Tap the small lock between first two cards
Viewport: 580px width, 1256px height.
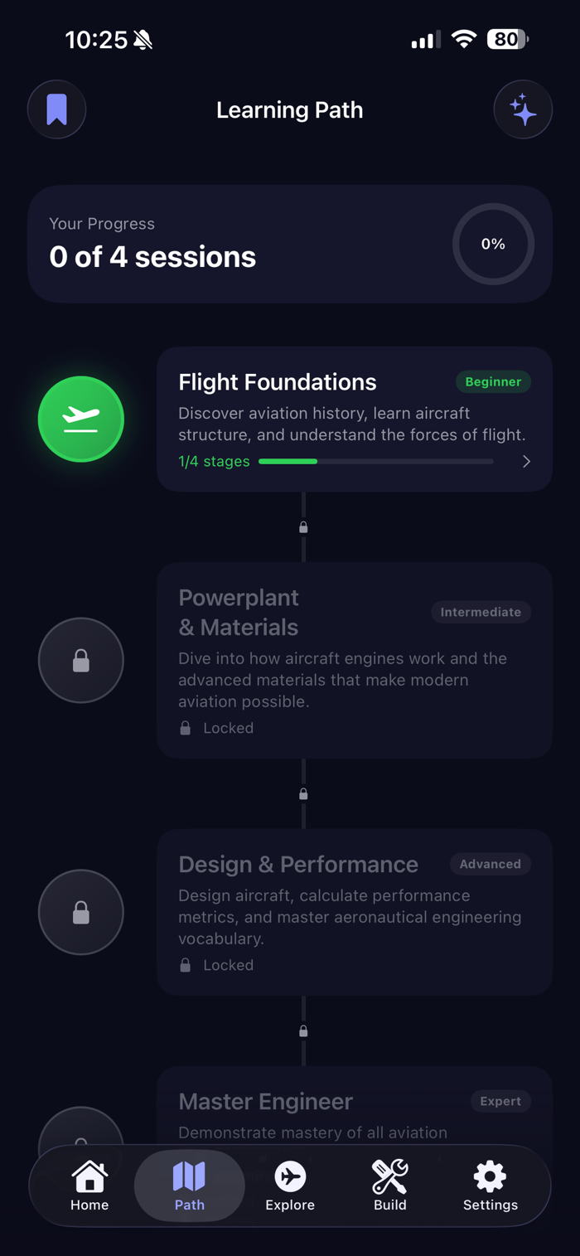[303, 527]
